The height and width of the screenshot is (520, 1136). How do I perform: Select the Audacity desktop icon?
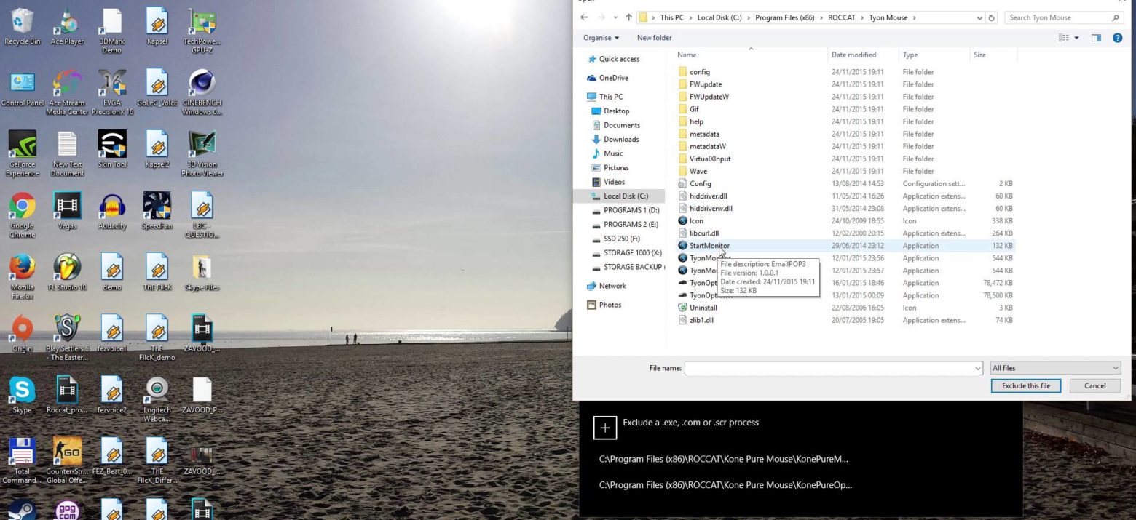111,211
